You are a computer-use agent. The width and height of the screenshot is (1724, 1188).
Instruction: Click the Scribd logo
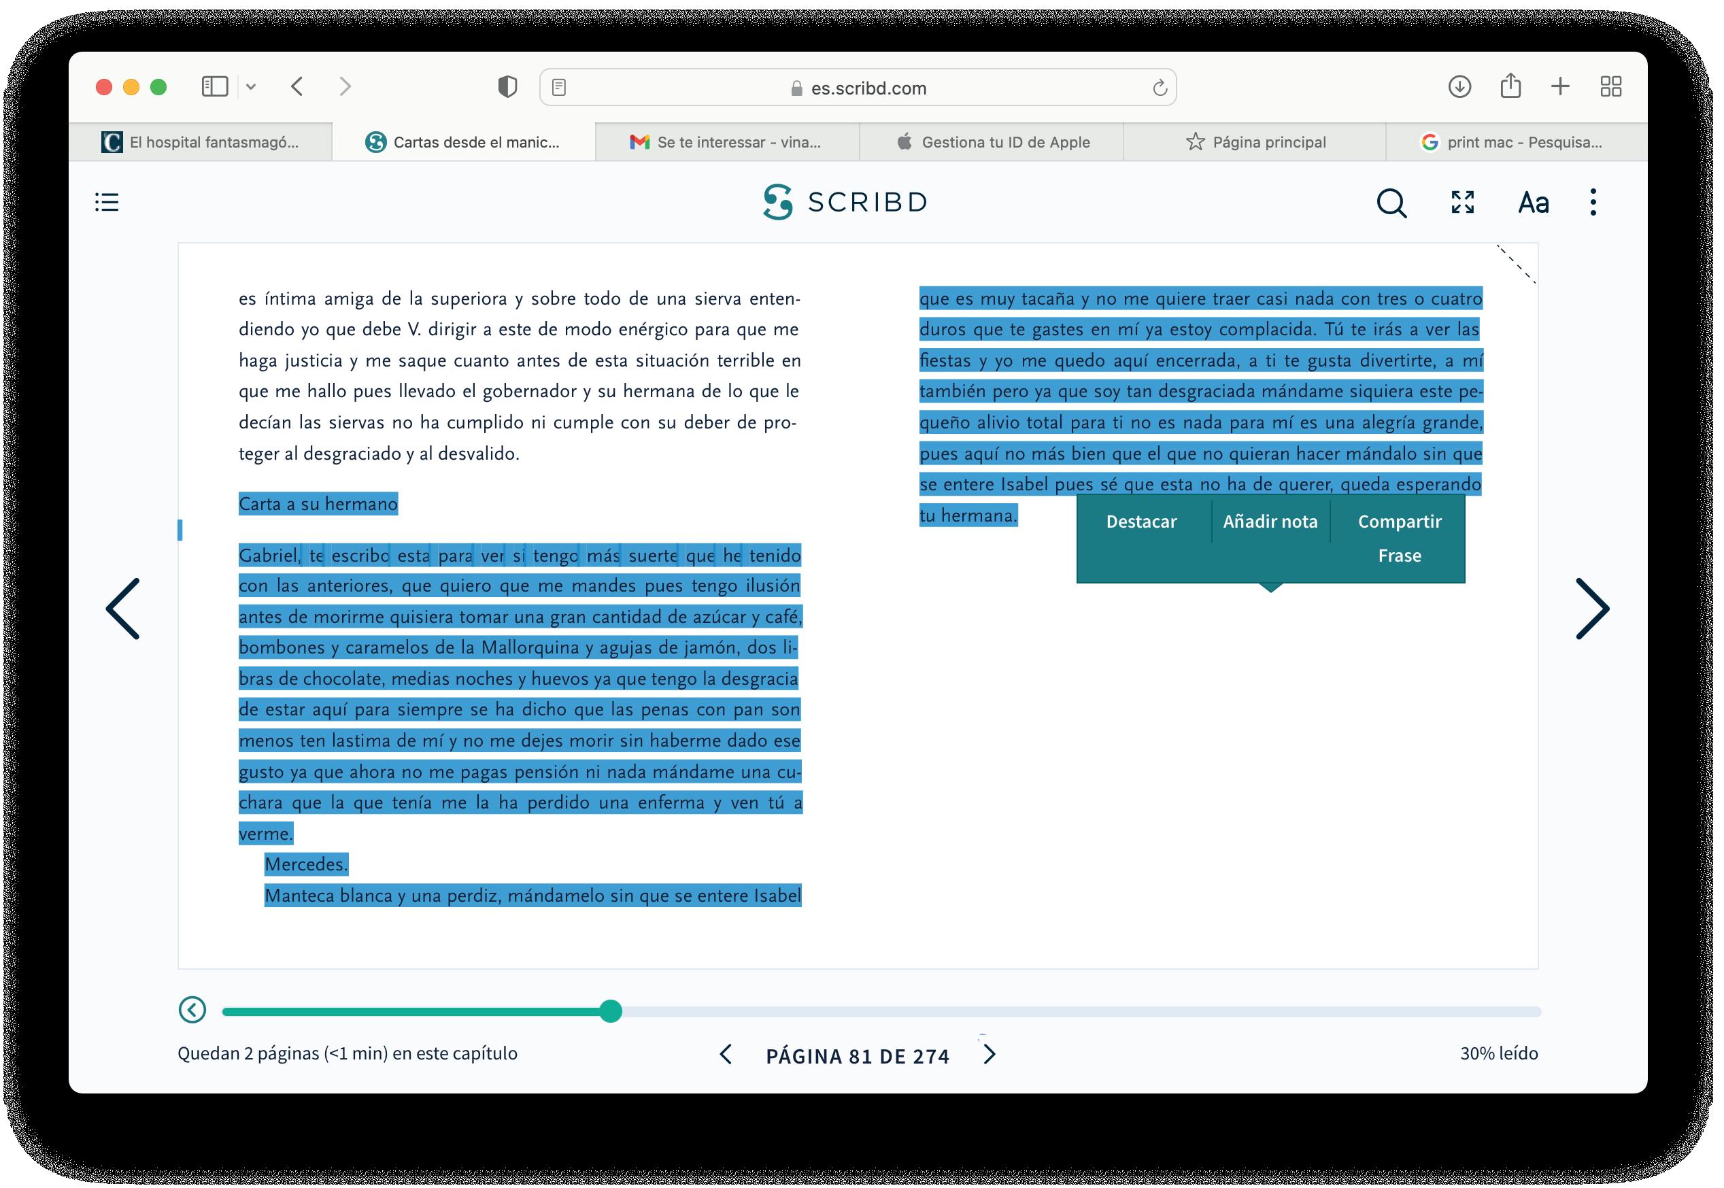[845, 202]
